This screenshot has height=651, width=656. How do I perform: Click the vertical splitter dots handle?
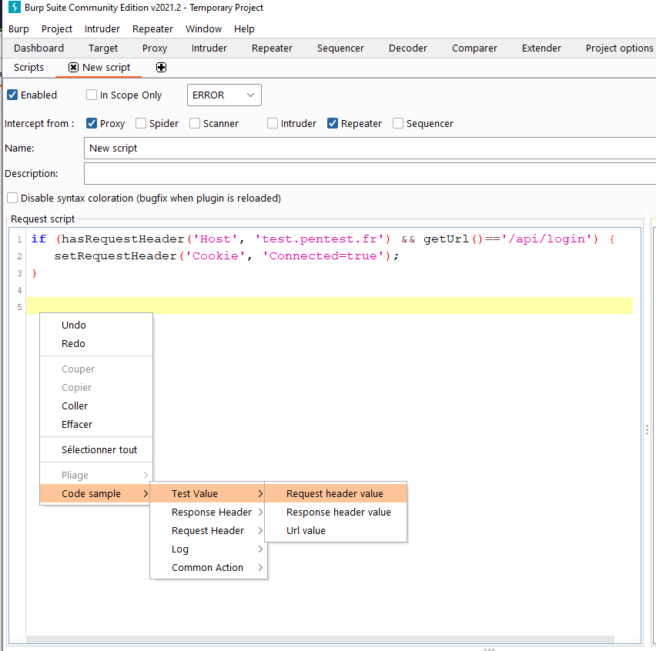(647, 430)
